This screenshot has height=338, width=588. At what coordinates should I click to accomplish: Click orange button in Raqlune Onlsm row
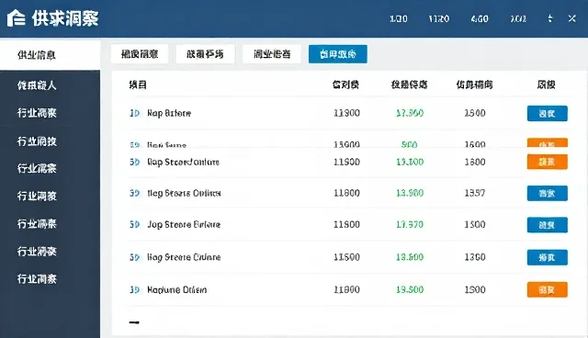tap(548, 289)
